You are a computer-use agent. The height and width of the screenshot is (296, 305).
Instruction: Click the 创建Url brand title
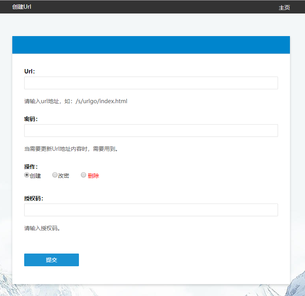click(21, 7)
